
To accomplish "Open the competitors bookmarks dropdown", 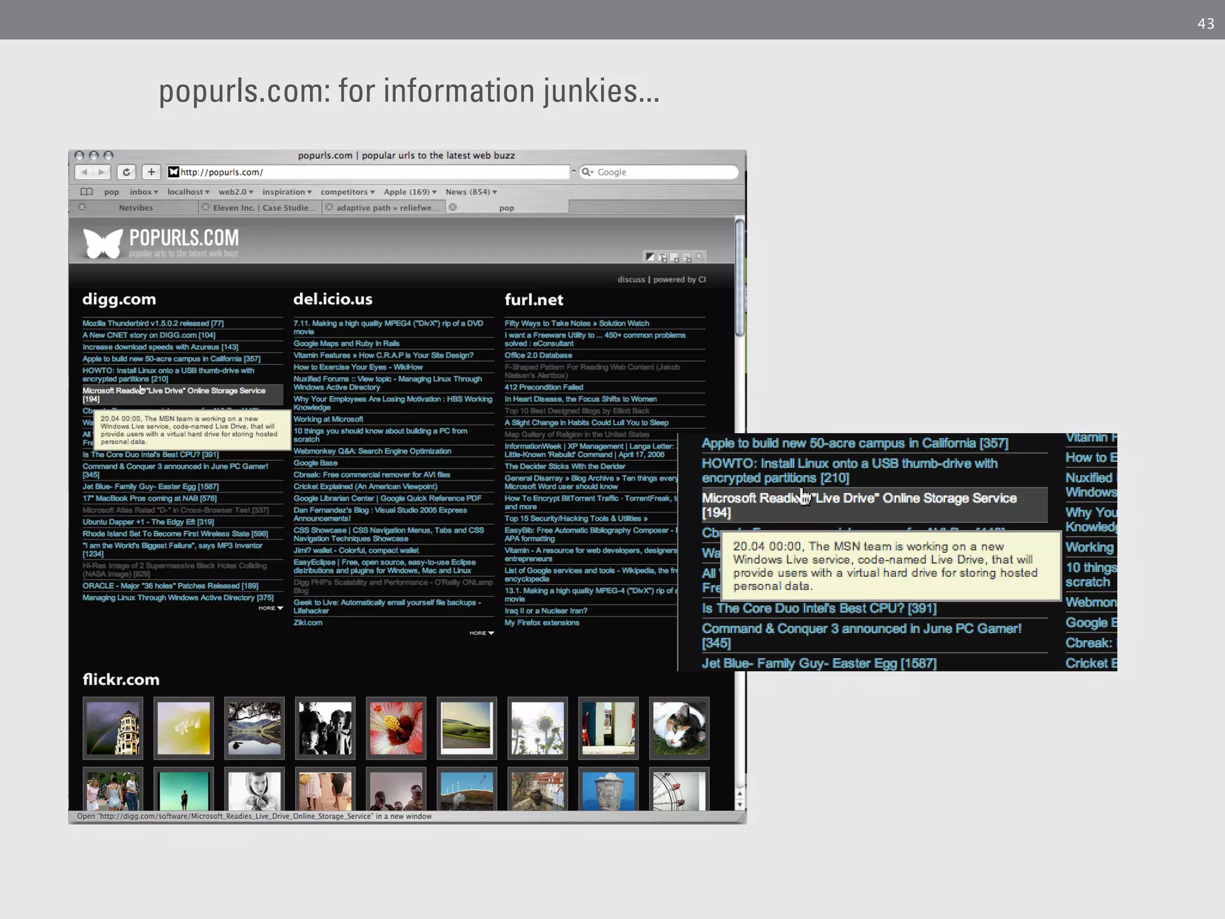I will pyautogui.click(x=348, y=192).
